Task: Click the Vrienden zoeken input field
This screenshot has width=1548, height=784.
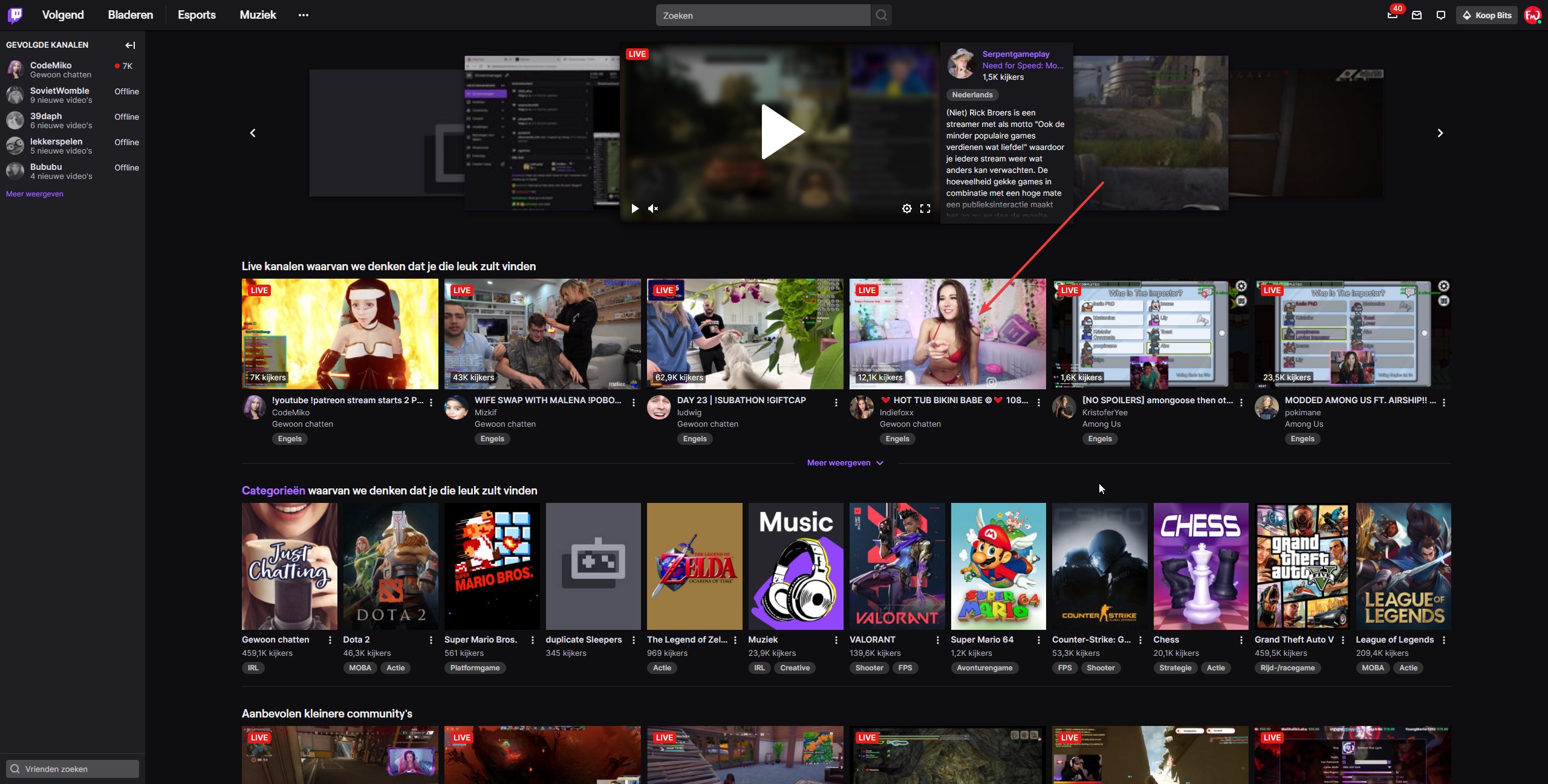Action: click(x=73, y=769)
